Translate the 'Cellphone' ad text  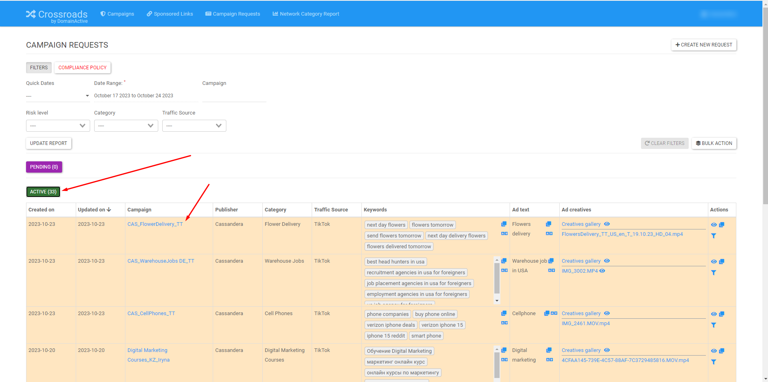click(554, 313)
